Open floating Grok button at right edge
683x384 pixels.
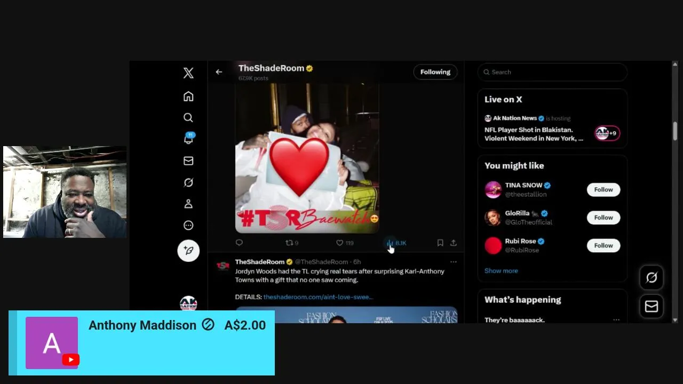(652, 277)
